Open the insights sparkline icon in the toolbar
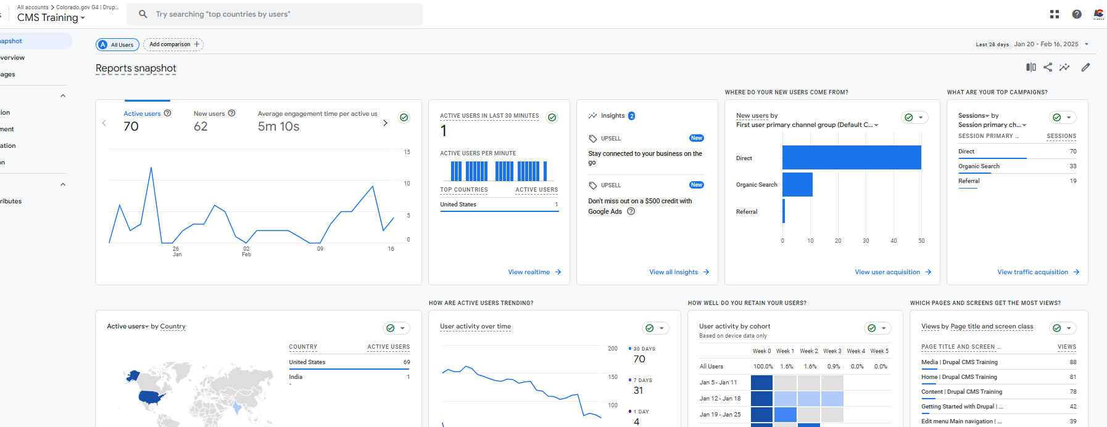This screenshot has width=1107, height=427. (x=1064, y=67)
